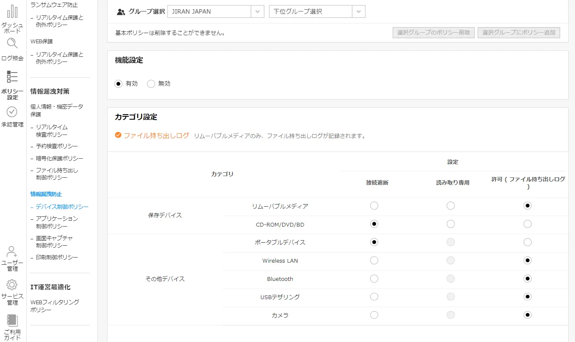This screenshot has height=342, width=575.
Task: Select the policy settings list icon
Action: pyautogui.click(x=12, y=77)
